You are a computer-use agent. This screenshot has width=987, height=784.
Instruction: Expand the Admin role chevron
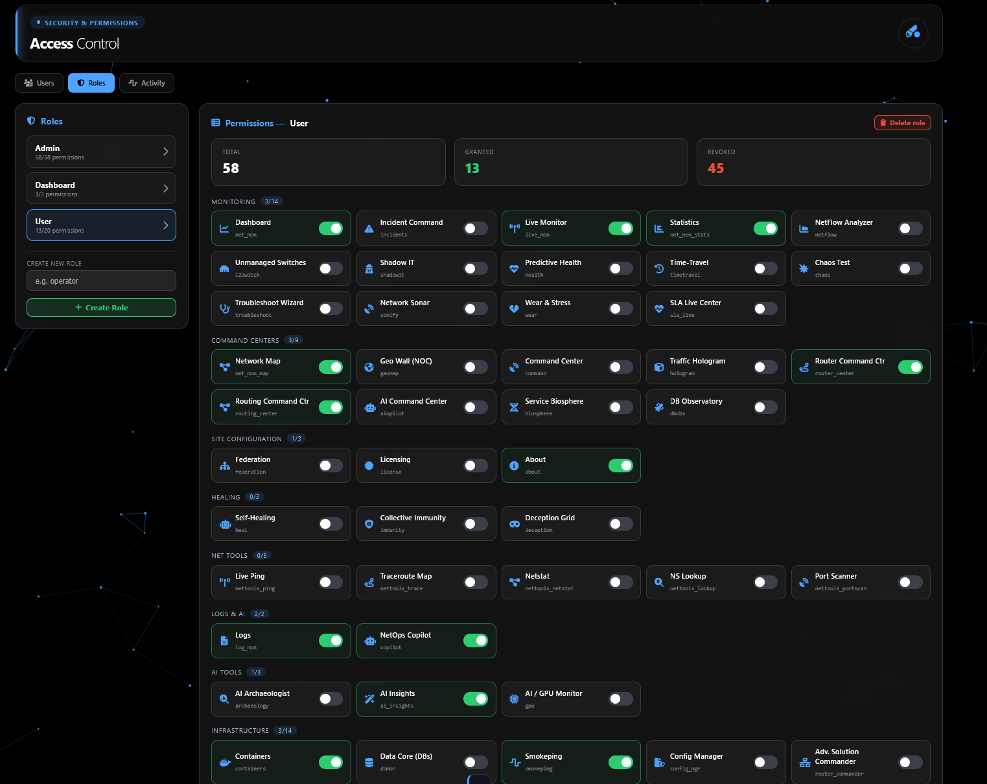click(x=166, y=152)
